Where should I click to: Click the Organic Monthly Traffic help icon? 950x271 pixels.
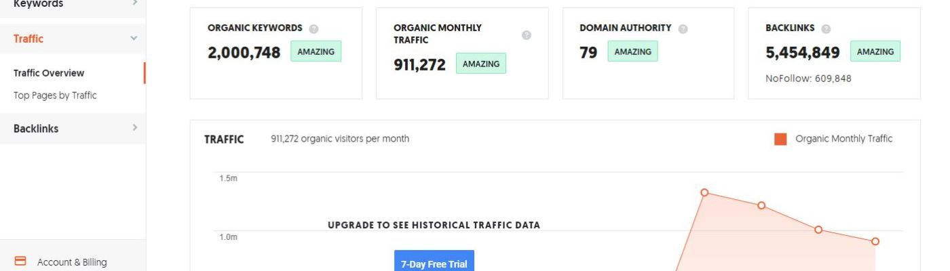pos(527,35)
